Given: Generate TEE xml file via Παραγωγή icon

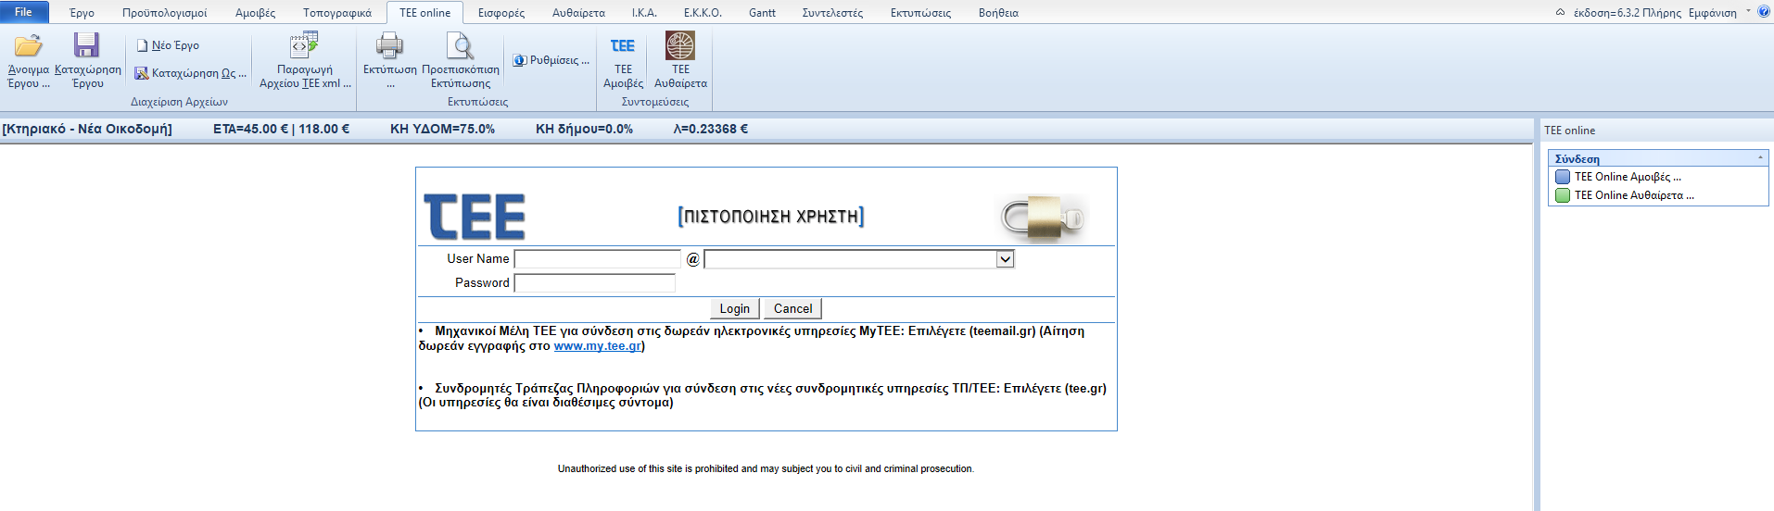Looking at the screenshot, I should tap(304, 46).
